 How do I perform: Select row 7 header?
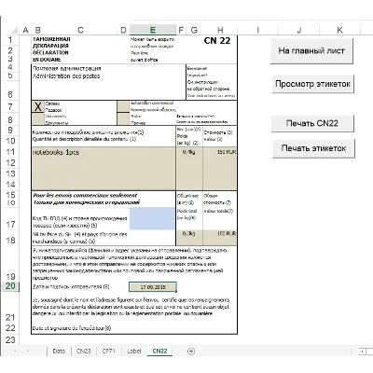tap(10, 107)
